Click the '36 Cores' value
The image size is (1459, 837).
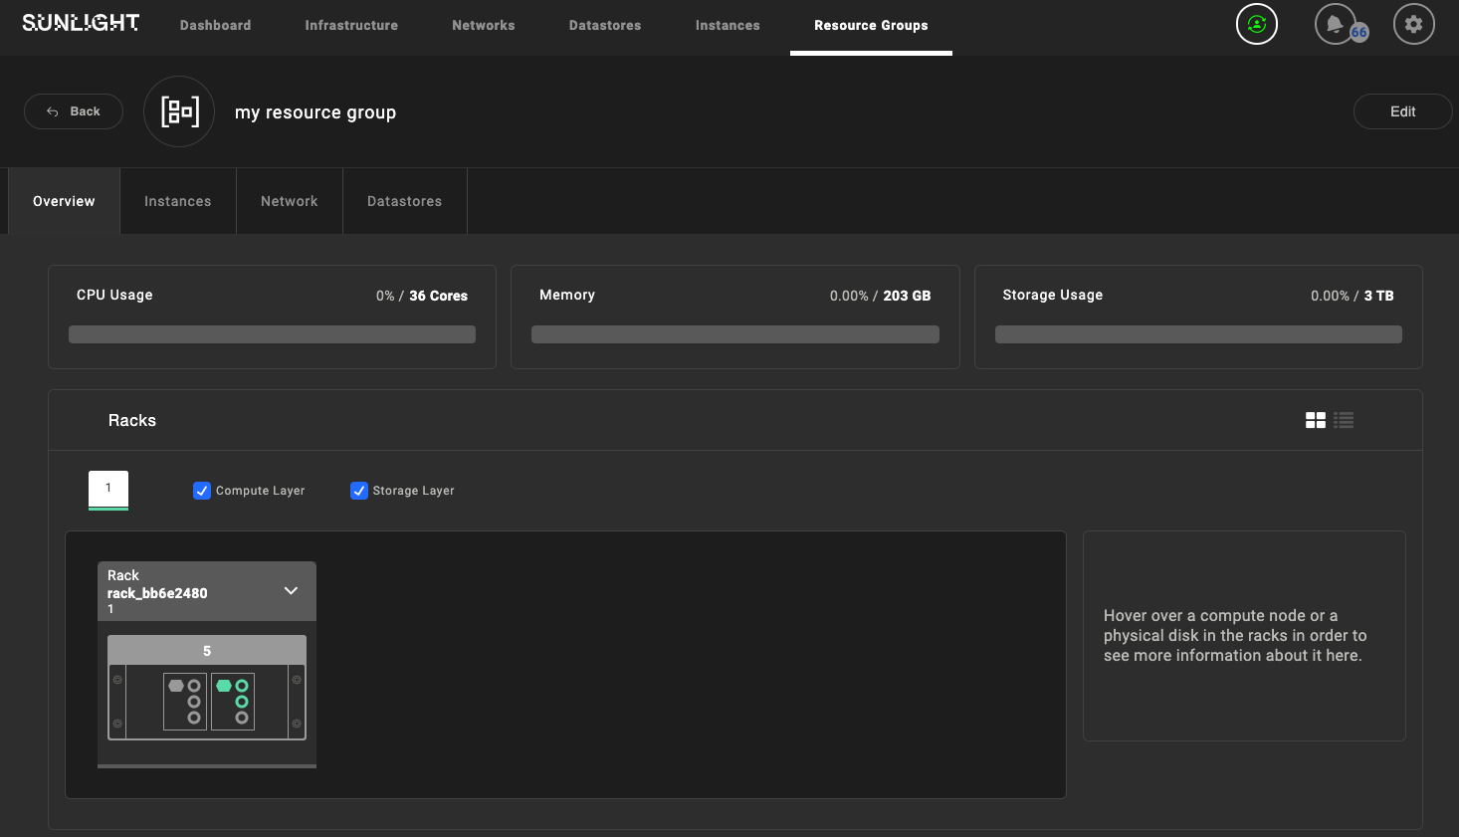(x=438, y=296)
